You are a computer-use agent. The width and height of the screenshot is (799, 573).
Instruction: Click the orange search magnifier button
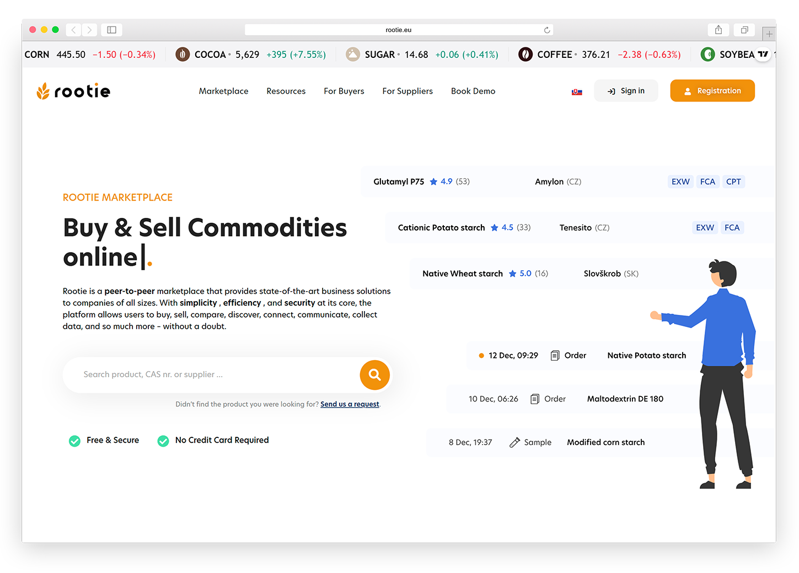[374, 375]
